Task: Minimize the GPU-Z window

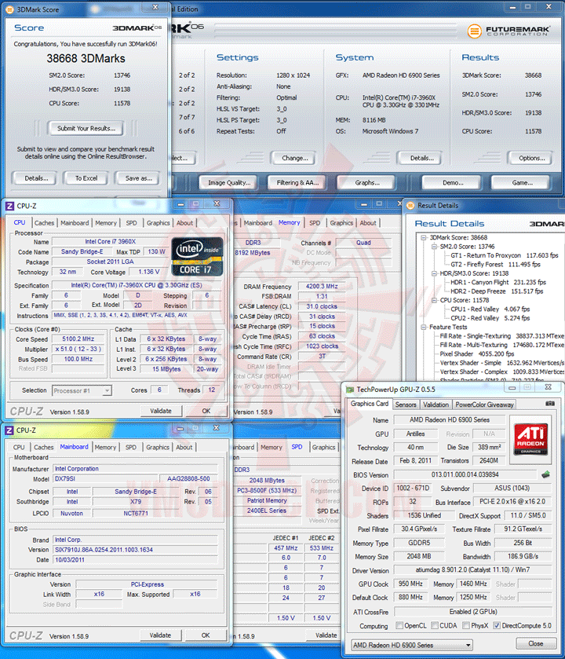Action: click(512, 387)
